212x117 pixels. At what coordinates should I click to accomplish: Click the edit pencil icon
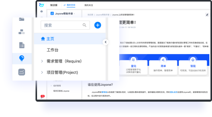point(207,15)
